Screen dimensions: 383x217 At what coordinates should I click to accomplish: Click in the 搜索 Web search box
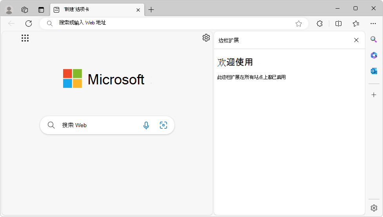click(x=107, y=125)
